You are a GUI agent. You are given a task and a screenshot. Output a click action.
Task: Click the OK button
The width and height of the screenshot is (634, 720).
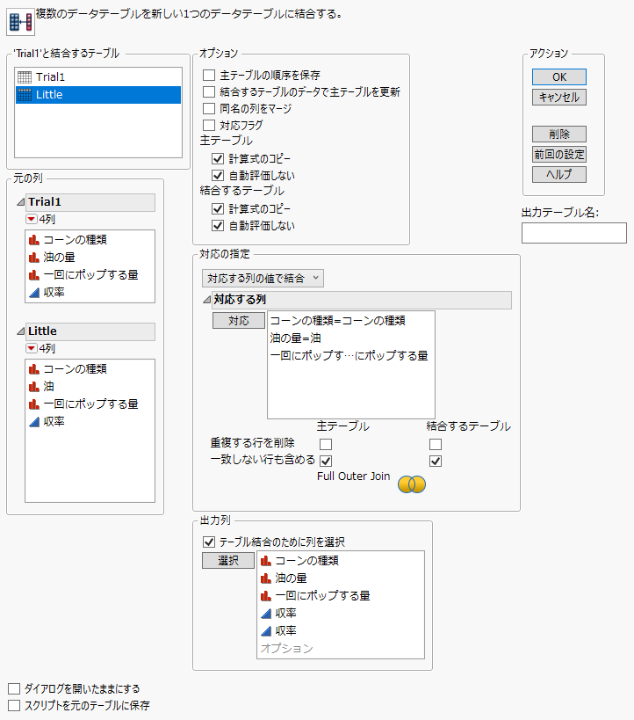(558, 77)
